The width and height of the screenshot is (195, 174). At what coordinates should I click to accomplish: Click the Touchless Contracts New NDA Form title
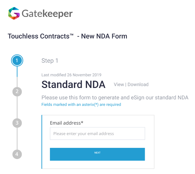pyautogui.click(x=68, y=36)
